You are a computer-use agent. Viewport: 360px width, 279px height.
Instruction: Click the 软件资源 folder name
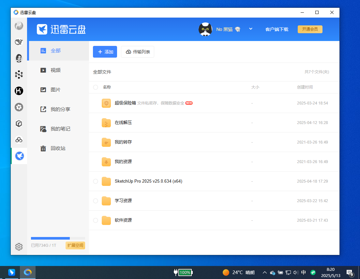(123, 220)
